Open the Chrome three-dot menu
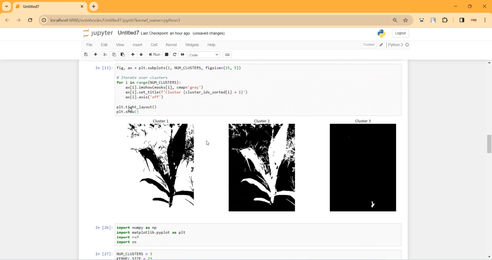This screenshot has height=260, width=492. click(485, 20)
